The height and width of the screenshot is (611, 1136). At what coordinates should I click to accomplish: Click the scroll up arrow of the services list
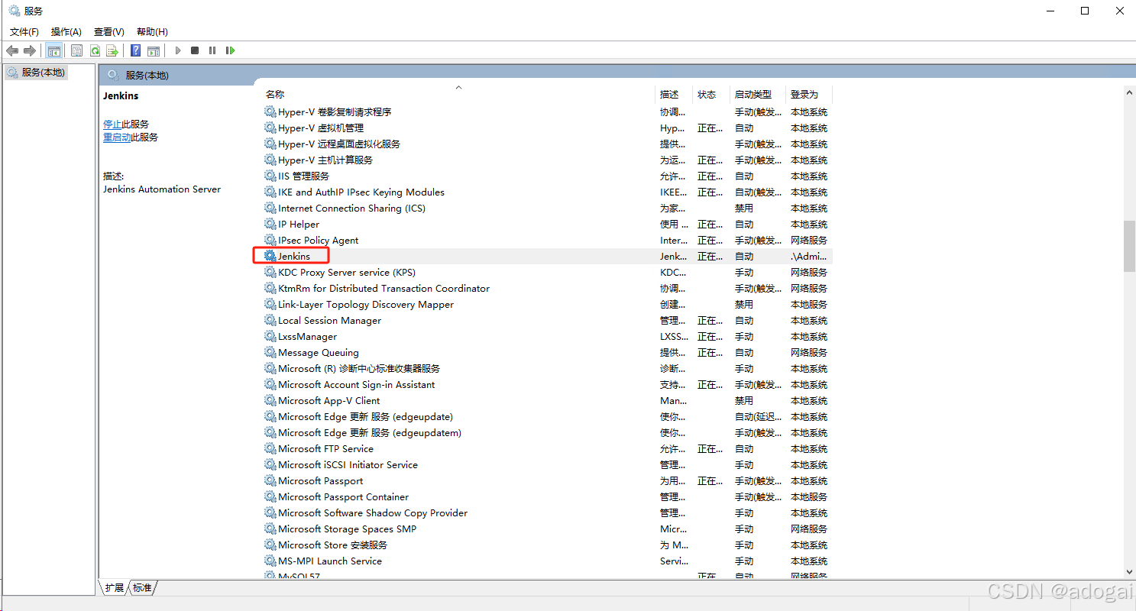(x=1129, y=92)
